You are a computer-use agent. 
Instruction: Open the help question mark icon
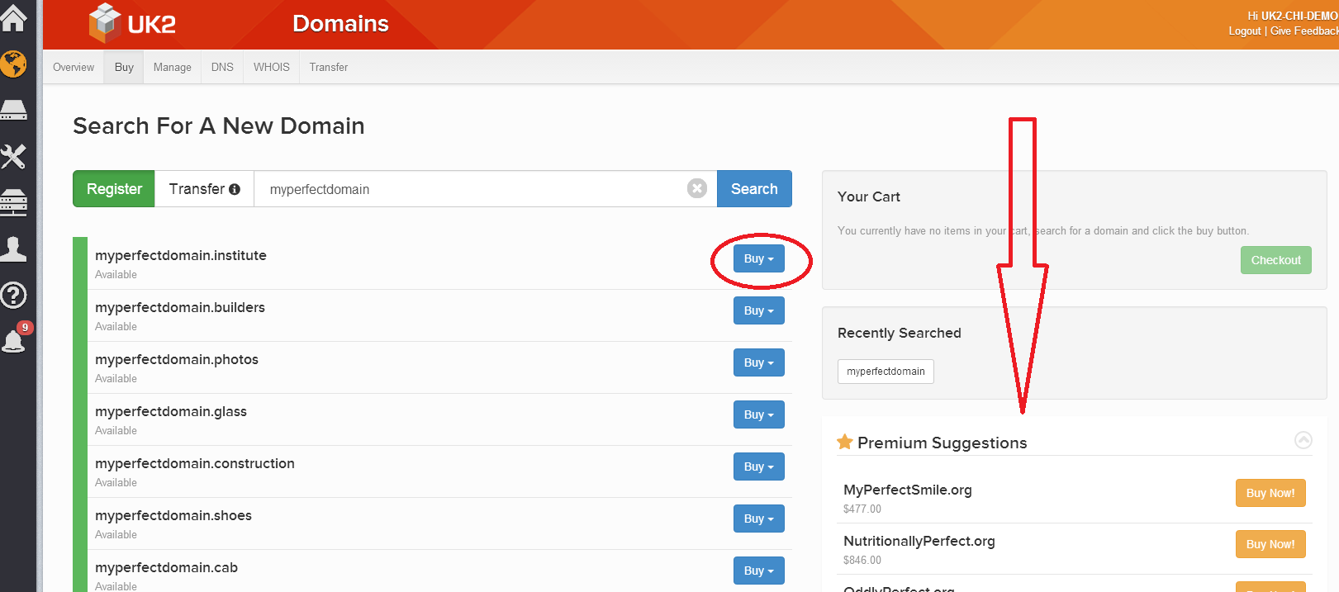click(x=14, y=295)
